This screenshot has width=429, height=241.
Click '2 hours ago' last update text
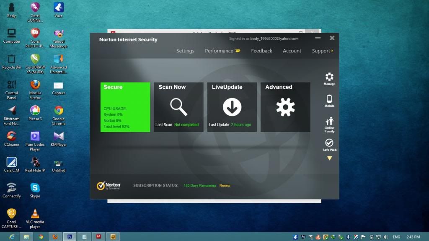[x=241, y=125]
